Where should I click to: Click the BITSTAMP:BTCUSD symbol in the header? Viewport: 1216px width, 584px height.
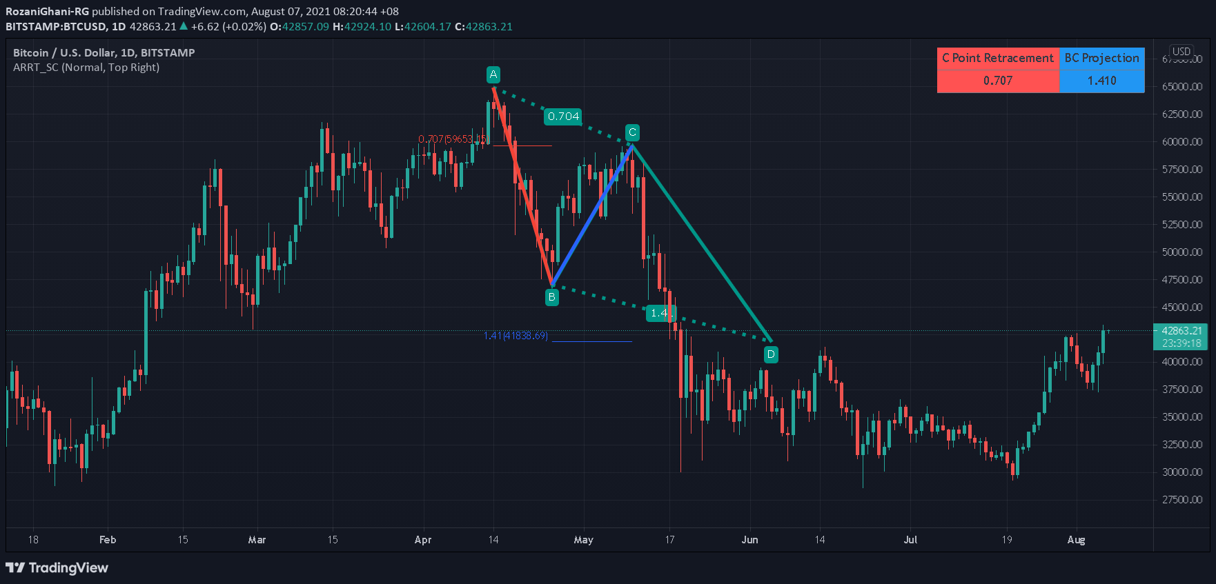pos(56,26)
